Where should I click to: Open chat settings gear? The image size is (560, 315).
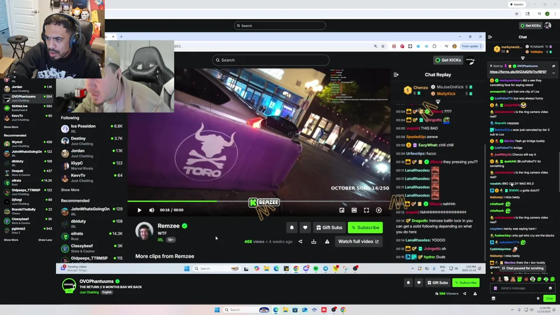[538, 298]
